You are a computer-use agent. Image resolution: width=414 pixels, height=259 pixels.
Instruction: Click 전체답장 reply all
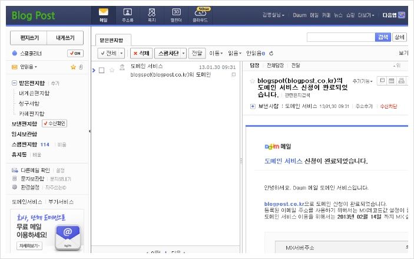pyautogui.click(x=275, y=65)
